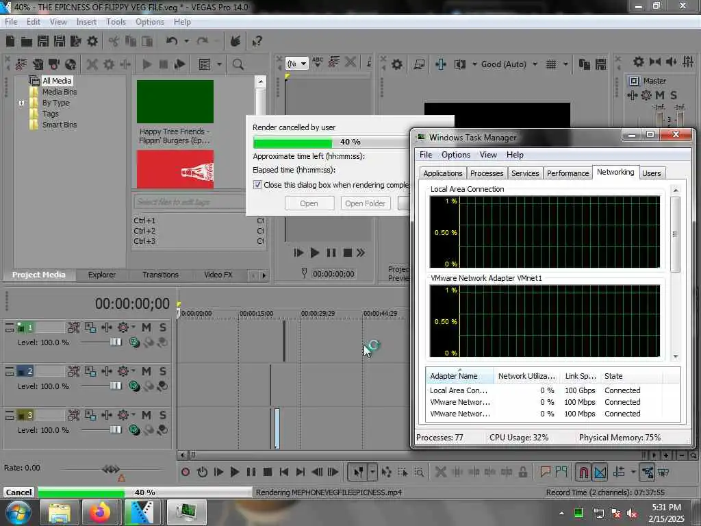Solo track 3 with S button
Viewport: 701px width, 526px height.
163,415
